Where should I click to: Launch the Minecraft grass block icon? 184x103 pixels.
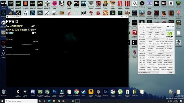click(x=178, y=3)
